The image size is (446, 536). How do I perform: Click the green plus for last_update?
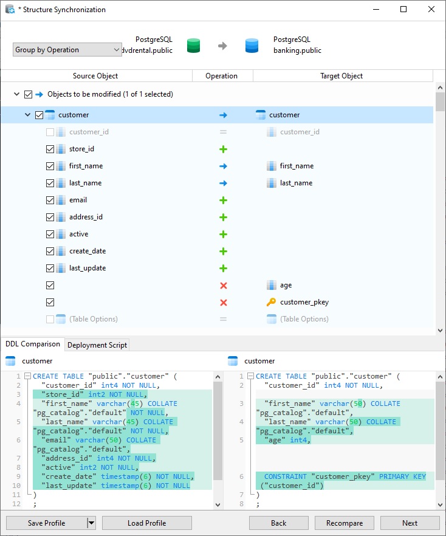click(x=223, y=269)
